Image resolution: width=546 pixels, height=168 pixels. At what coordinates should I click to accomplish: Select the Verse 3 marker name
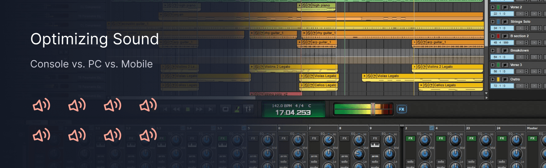pos(516,65)
